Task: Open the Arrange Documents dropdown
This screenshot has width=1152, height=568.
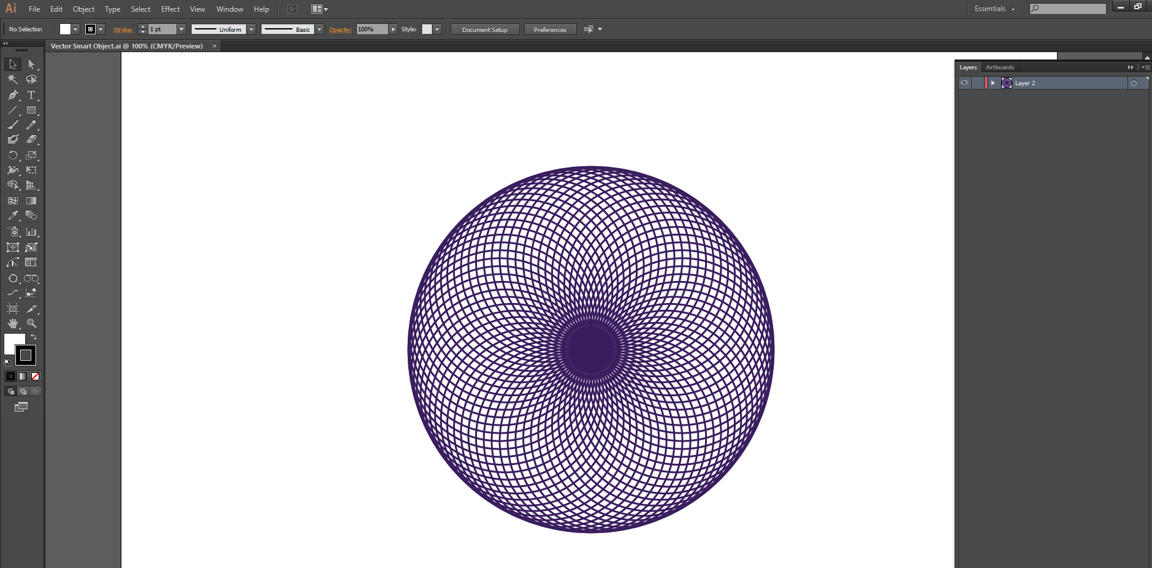Action: [x=319, y=9]
